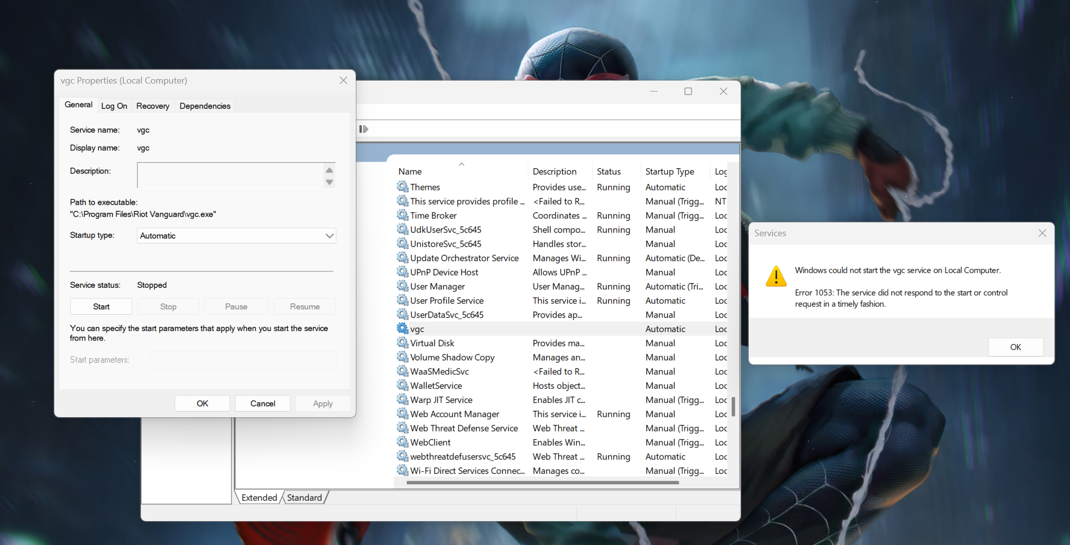Click the vertical scrollbar thumb in services list
Screen dimensions: 1070x545
(x=733, y=407)
